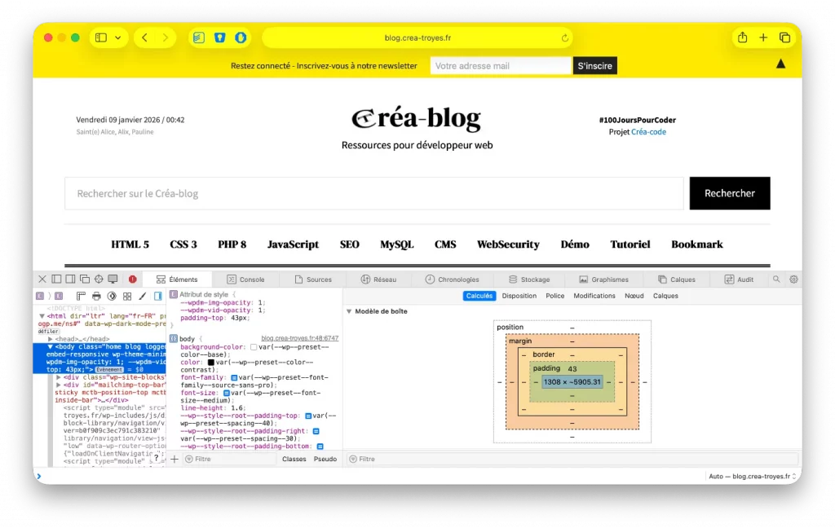
Task: Dock the inspector to the left side
Action: [x=56, y=279]
